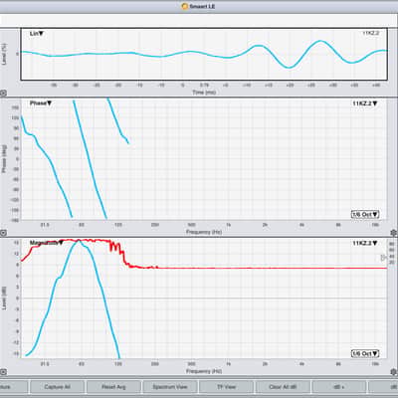Open the phase plot settings gear icon
The height and width of the screenshot is (398, 398).
click(394, 233)
